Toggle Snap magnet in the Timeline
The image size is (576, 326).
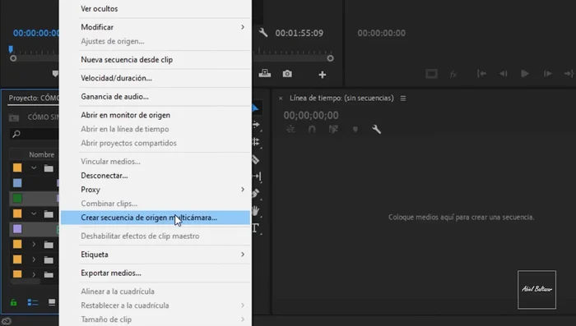click(312, 129)
